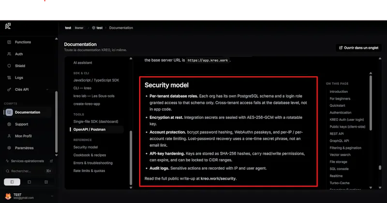387x203 pixels.
Task: Open the test project breadcrumb
Action: [100, 28]
